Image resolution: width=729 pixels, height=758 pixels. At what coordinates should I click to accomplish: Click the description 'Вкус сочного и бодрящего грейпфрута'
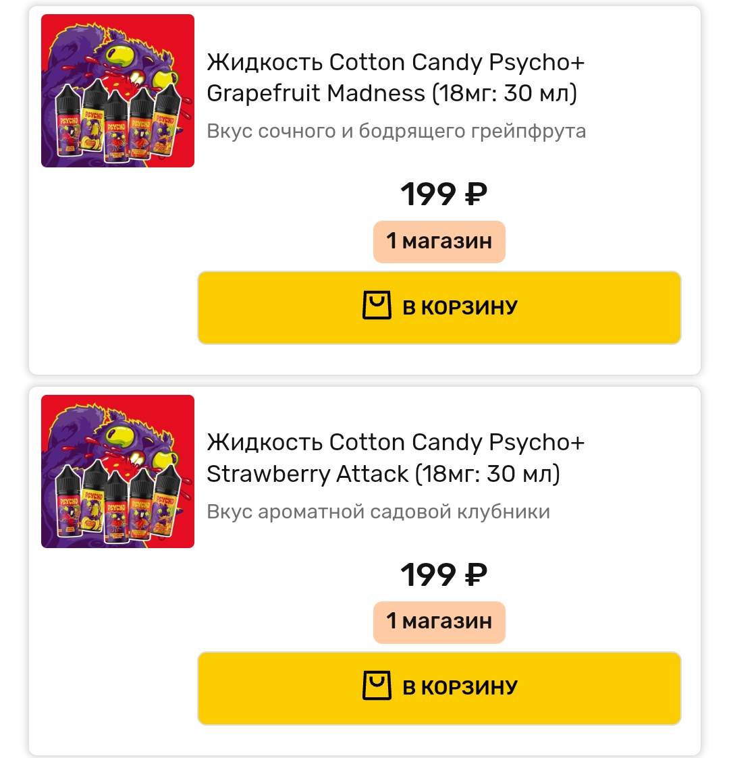[396, 131]
